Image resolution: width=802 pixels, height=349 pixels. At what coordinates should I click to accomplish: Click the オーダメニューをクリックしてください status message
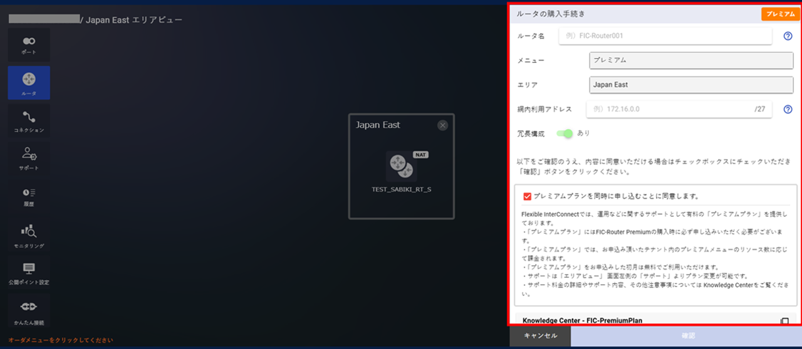[61, 340]
